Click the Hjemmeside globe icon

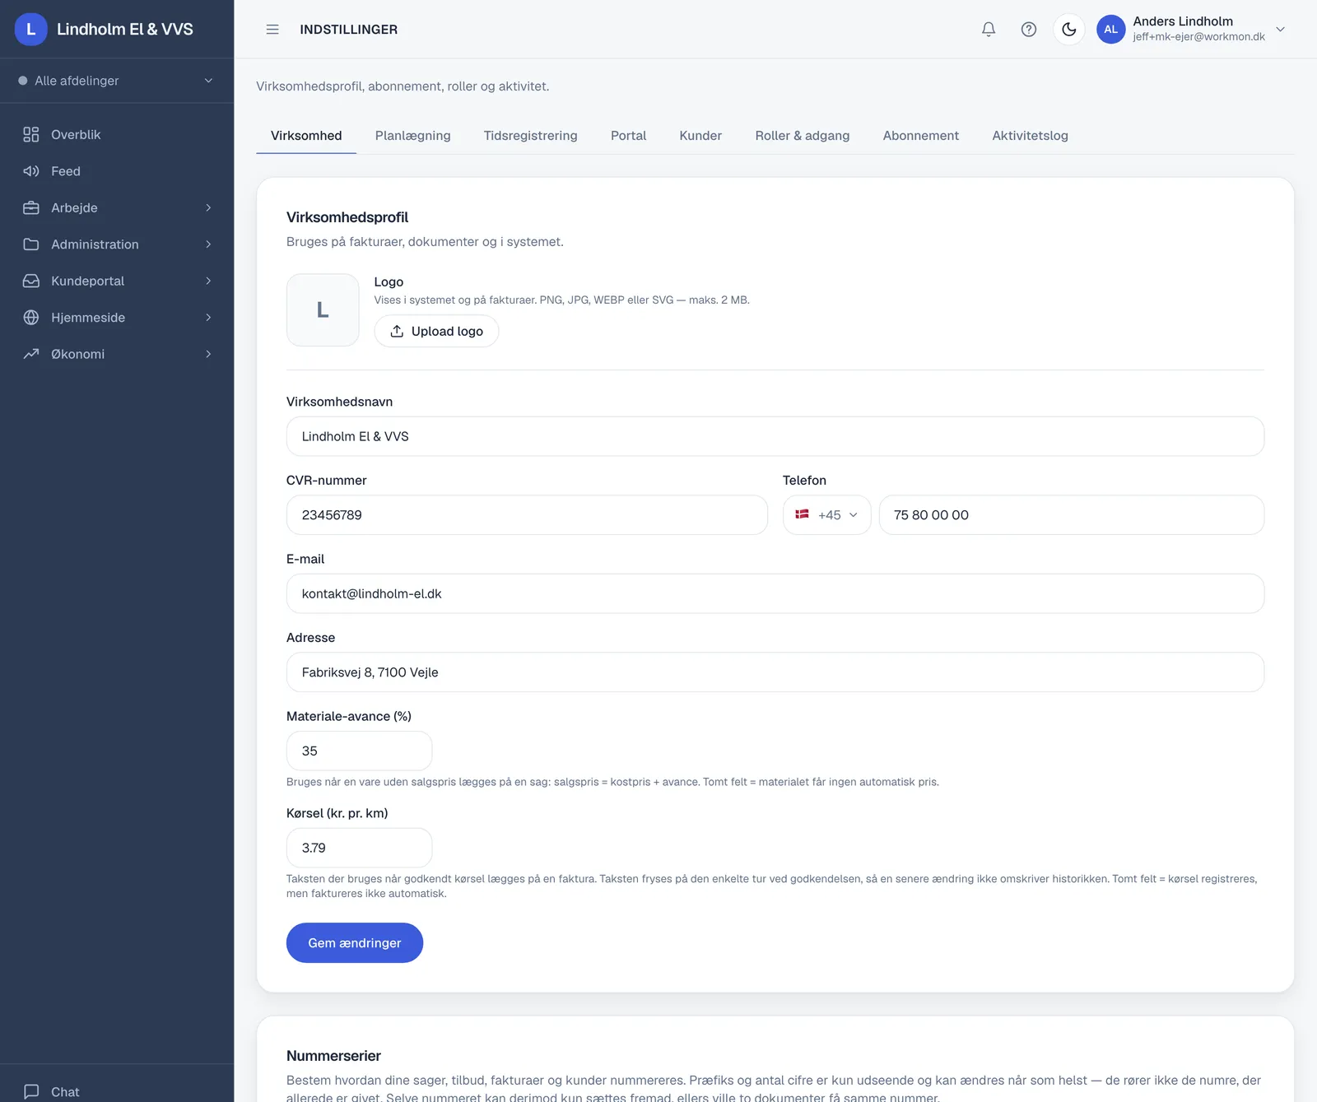31,318
